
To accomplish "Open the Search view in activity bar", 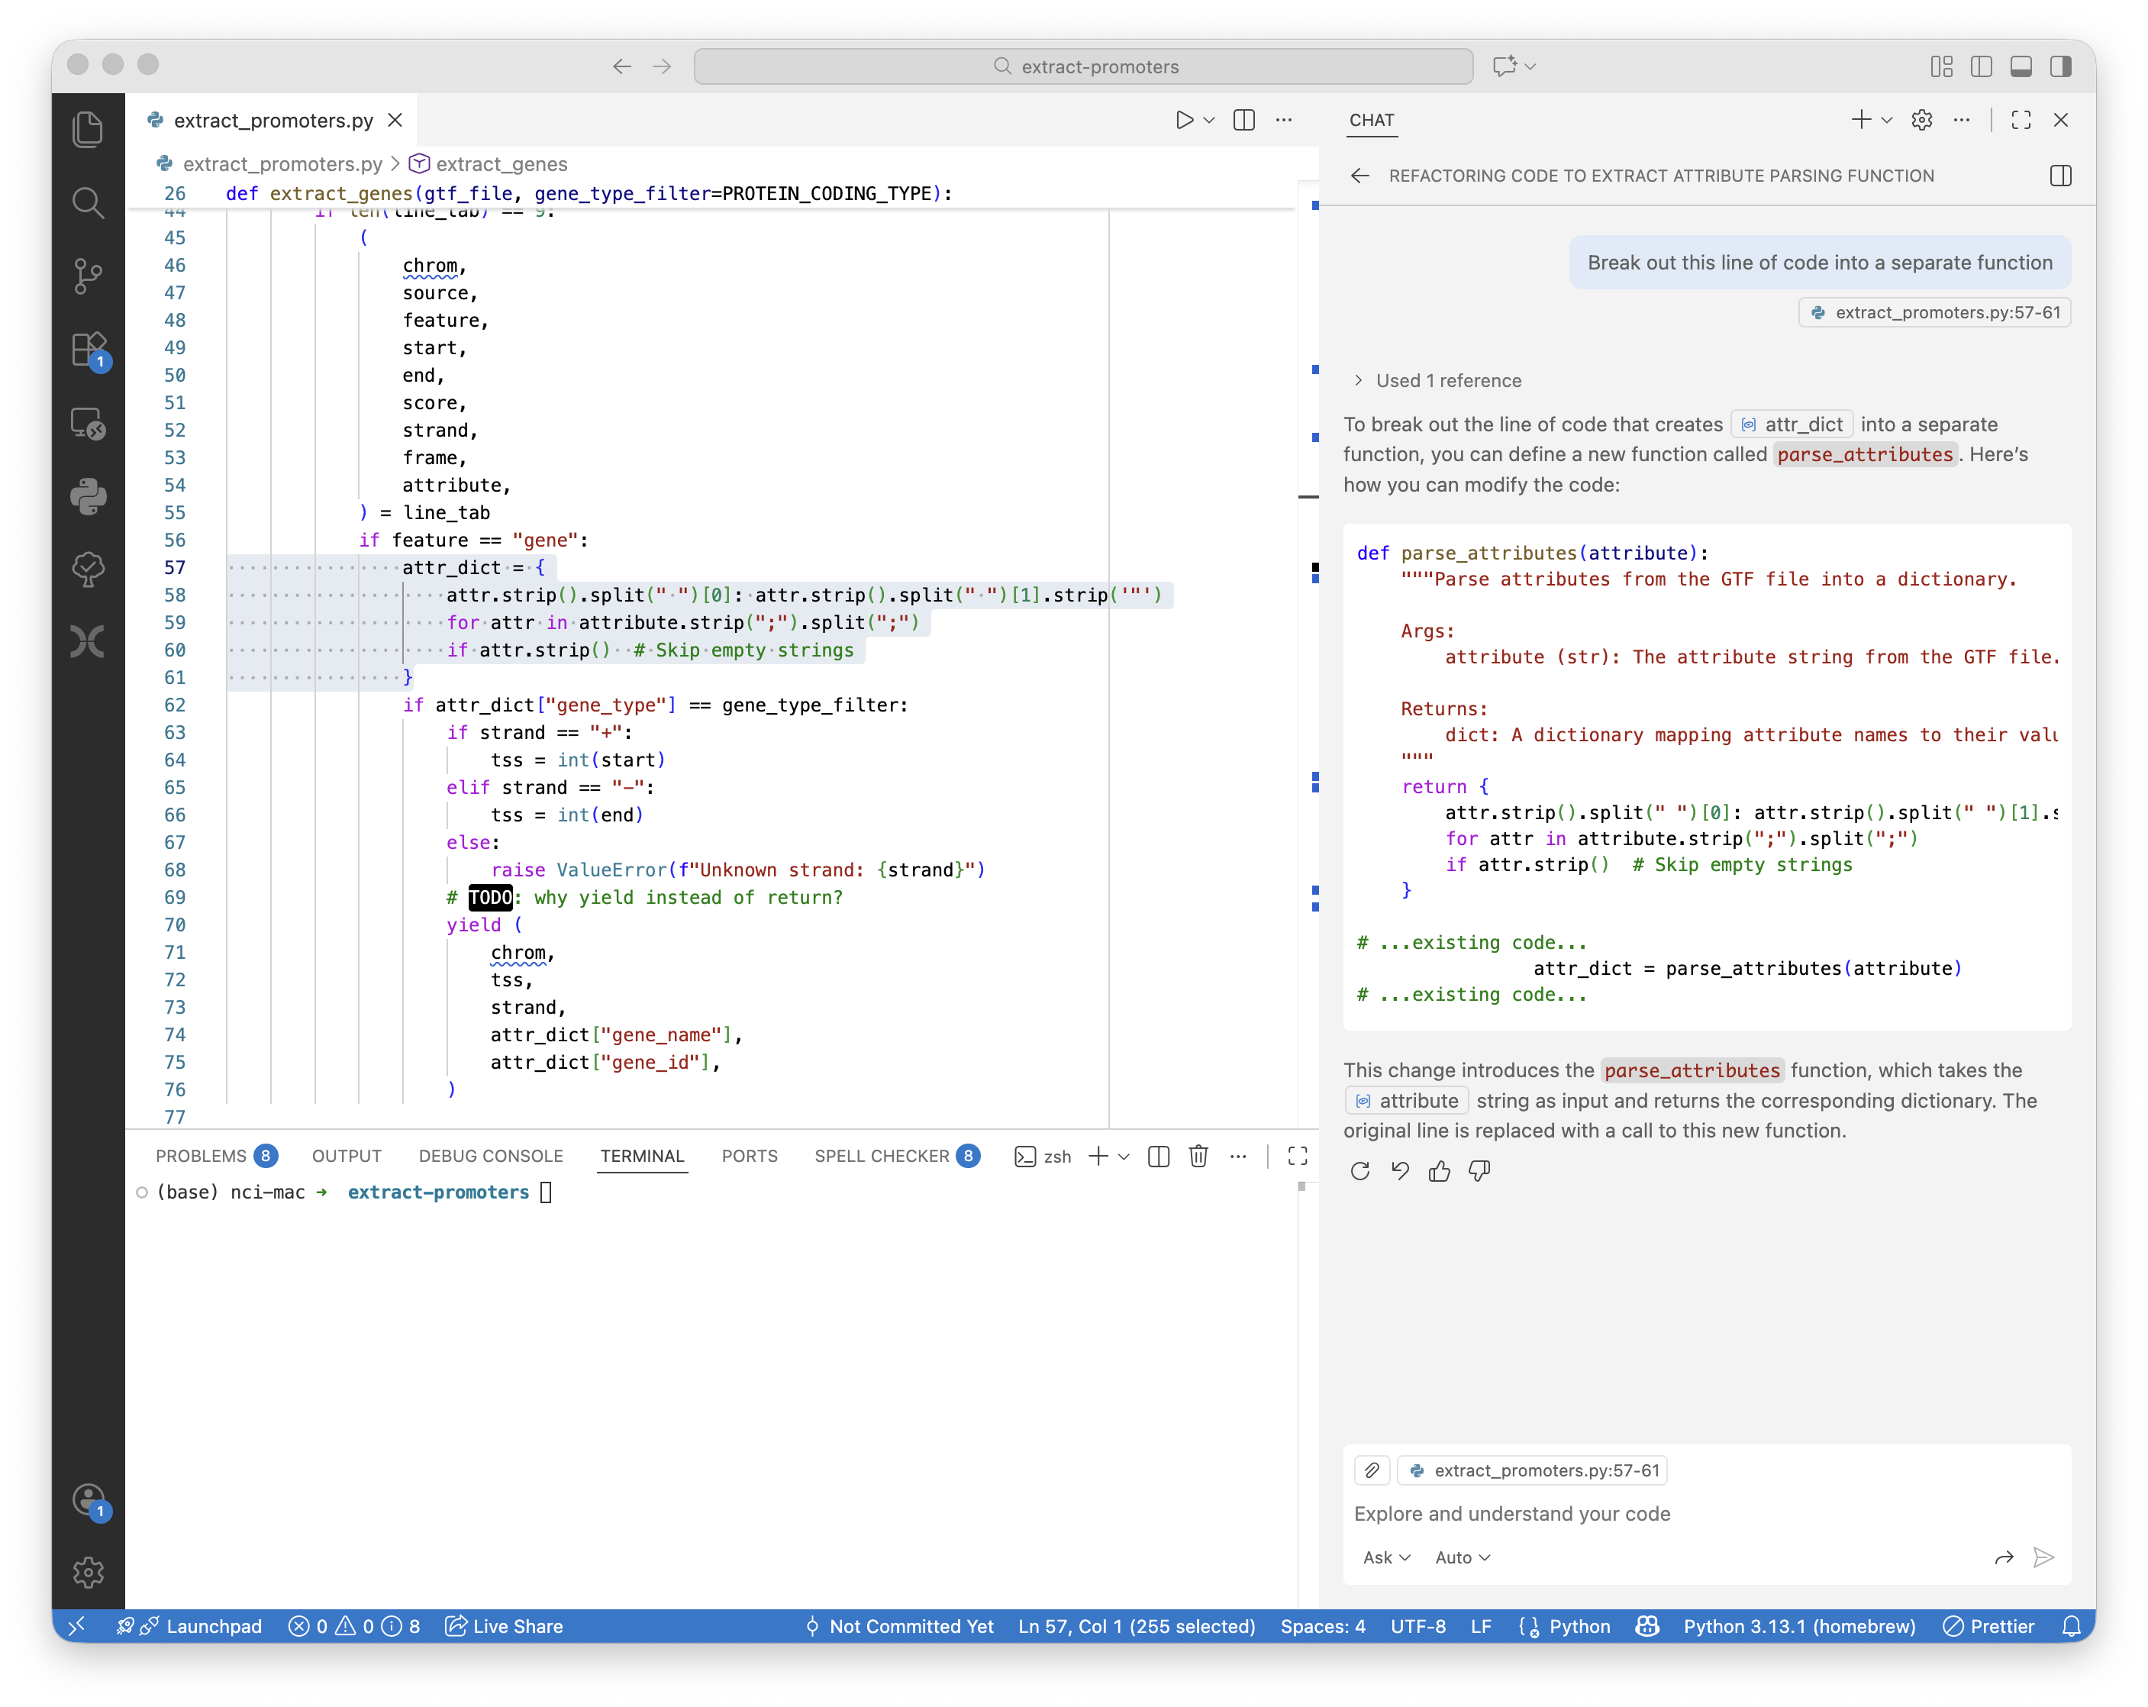I will tap(88, 202).
